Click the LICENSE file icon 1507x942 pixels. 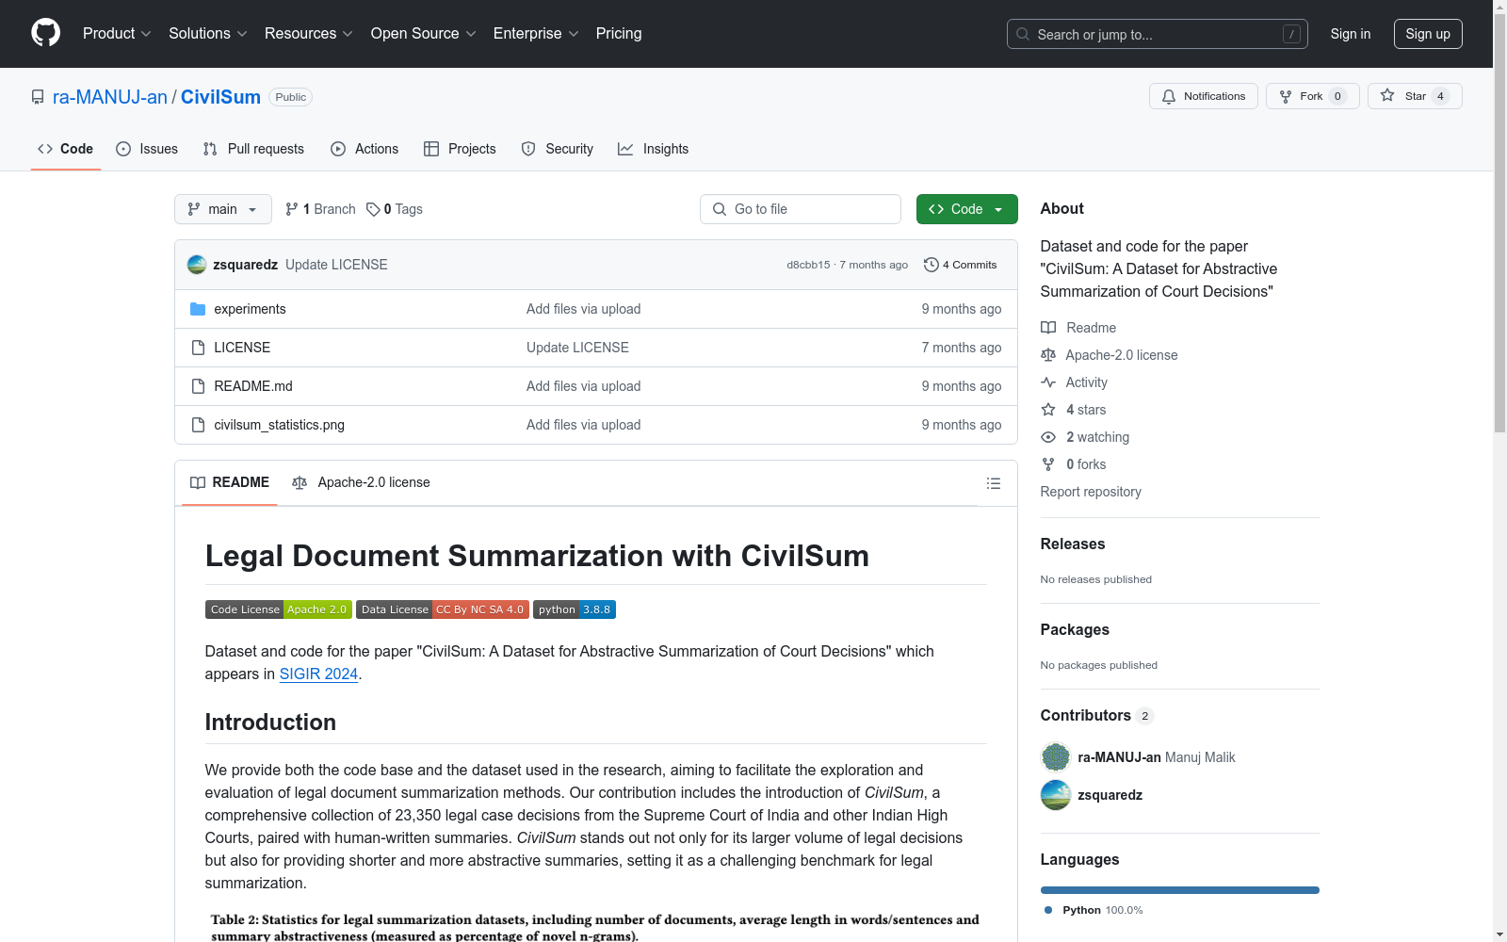(198, 348)
